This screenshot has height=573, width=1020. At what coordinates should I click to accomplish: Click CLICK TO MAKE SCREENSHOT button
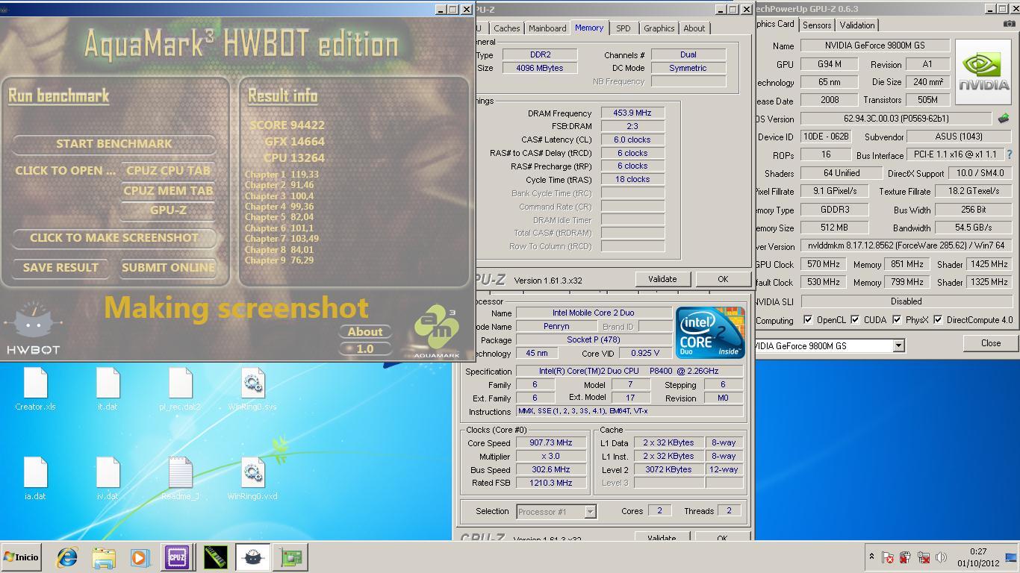pos(114,237)
